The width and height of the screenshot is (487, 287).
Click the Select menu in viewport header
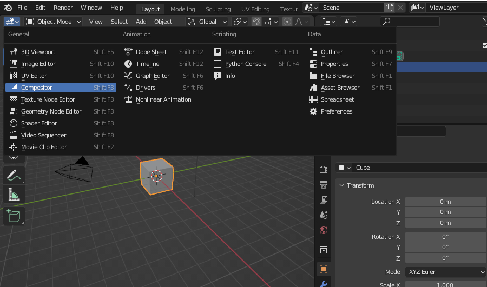click(119, 22)
